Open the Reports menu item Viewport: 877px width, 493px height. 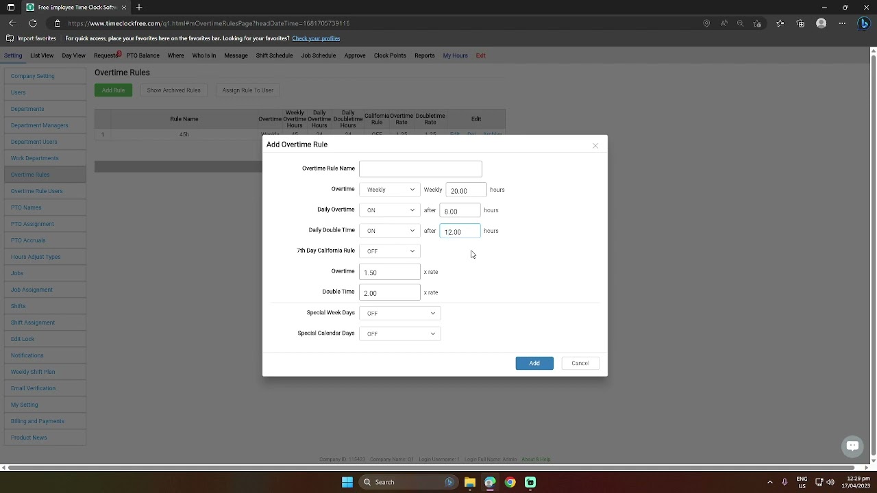(425, 55)
